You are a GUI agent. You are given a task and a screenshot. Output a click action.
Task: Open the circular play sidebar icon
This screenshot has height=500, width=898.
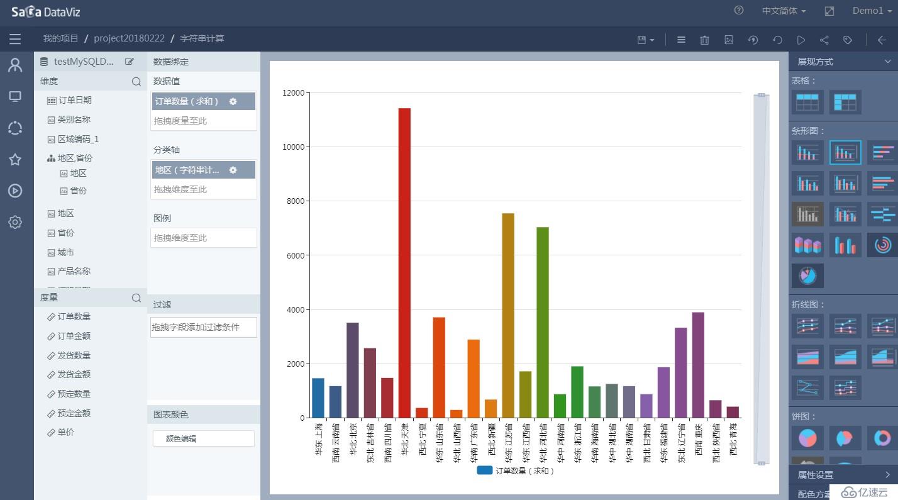(15, 191)
